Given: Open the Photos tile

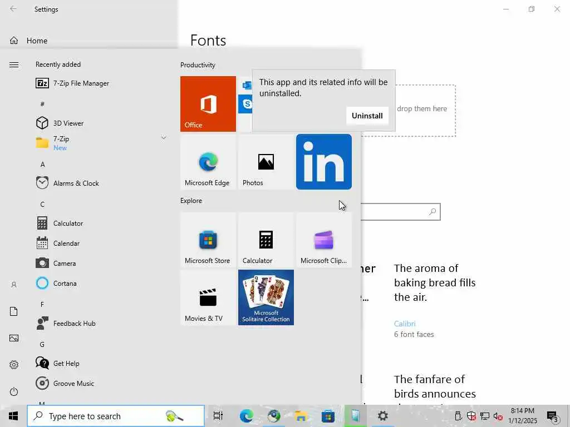Looking at the screenshot, I should tap(266, 162).
